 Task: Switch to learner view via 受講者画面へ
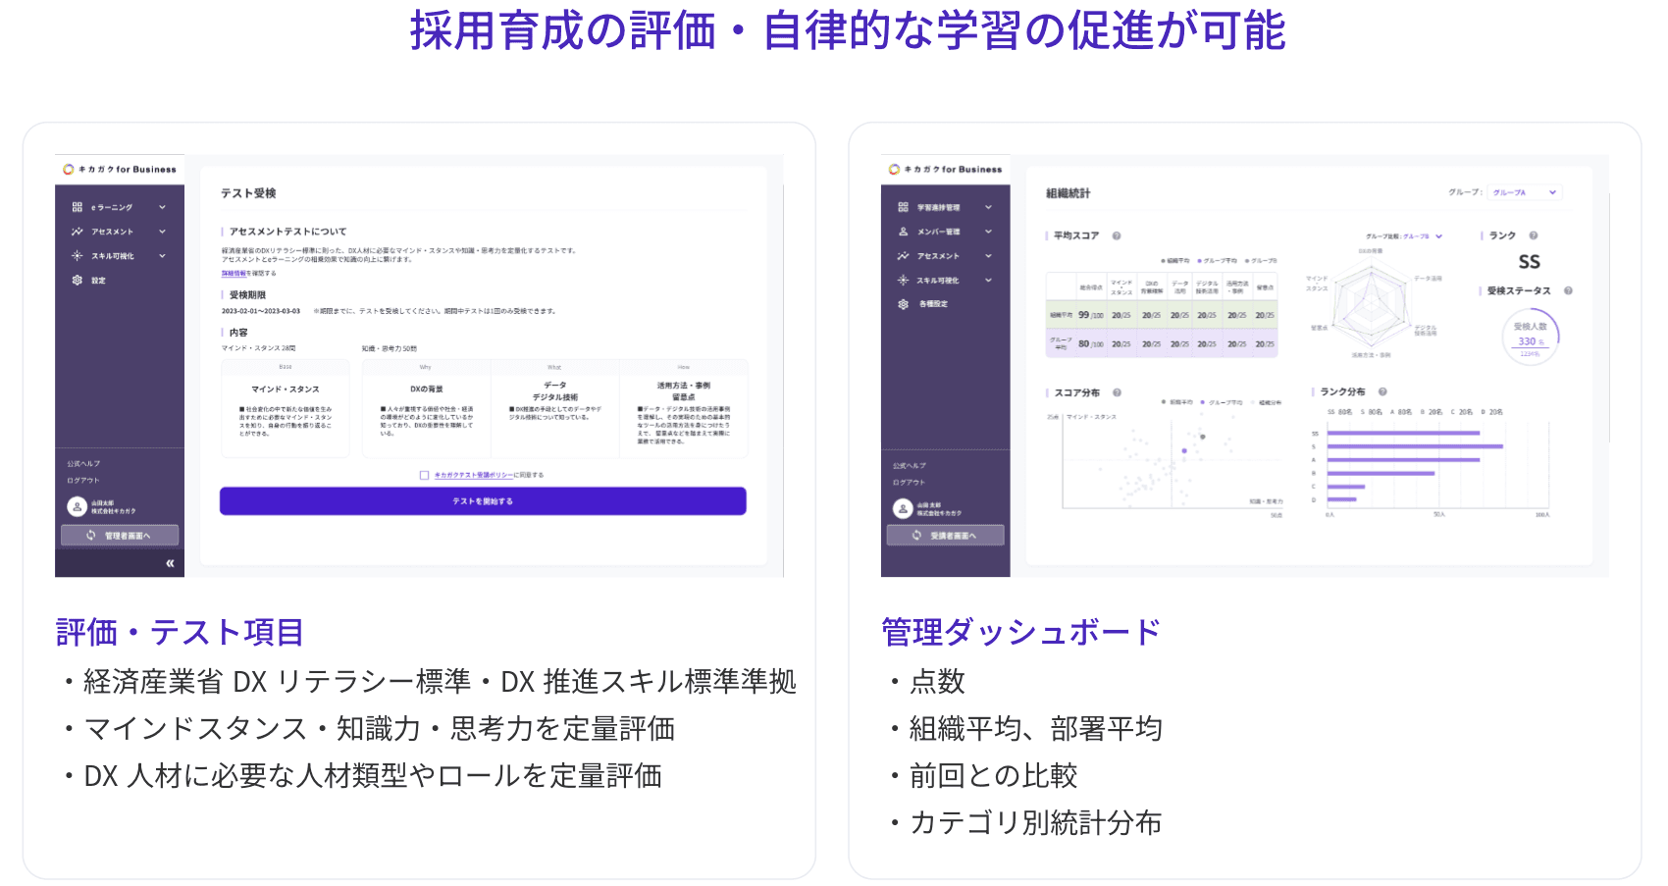click(946, 536)
